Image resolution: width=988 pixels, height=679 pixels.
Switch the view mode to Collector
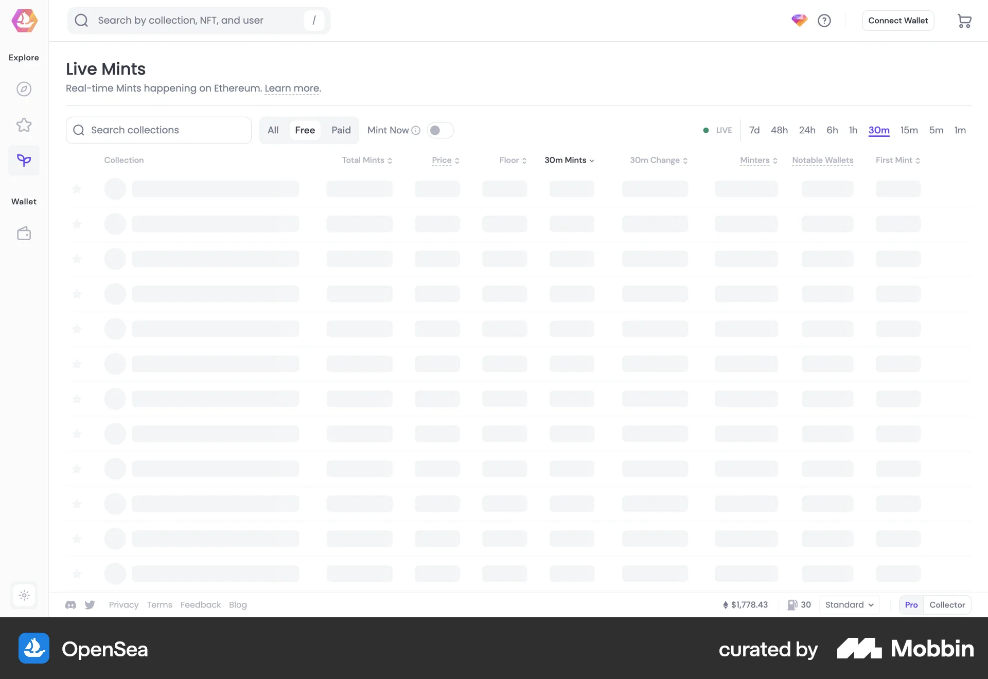click(947, 605)
